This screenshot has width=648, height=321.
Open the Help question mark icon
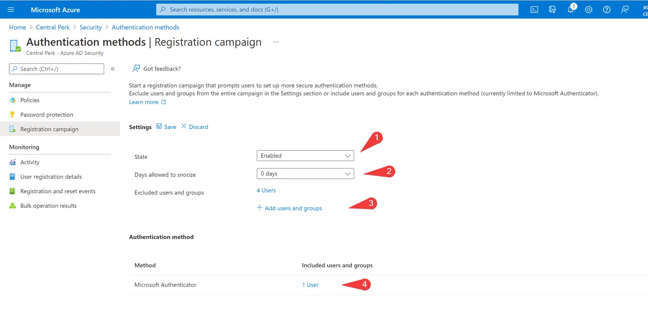point(607,9)
